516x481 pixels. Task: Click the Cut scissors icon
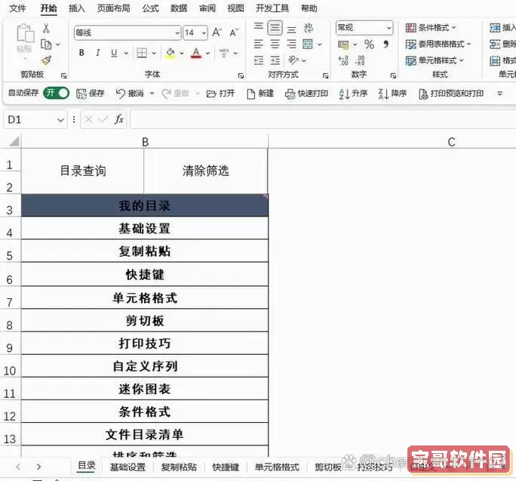click(x=47, y=29)
